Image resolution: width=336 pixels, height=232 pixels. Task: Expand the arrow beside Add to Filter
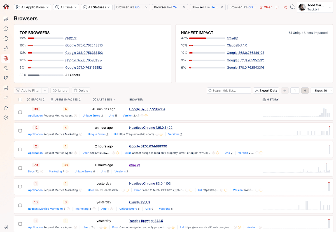45,90
